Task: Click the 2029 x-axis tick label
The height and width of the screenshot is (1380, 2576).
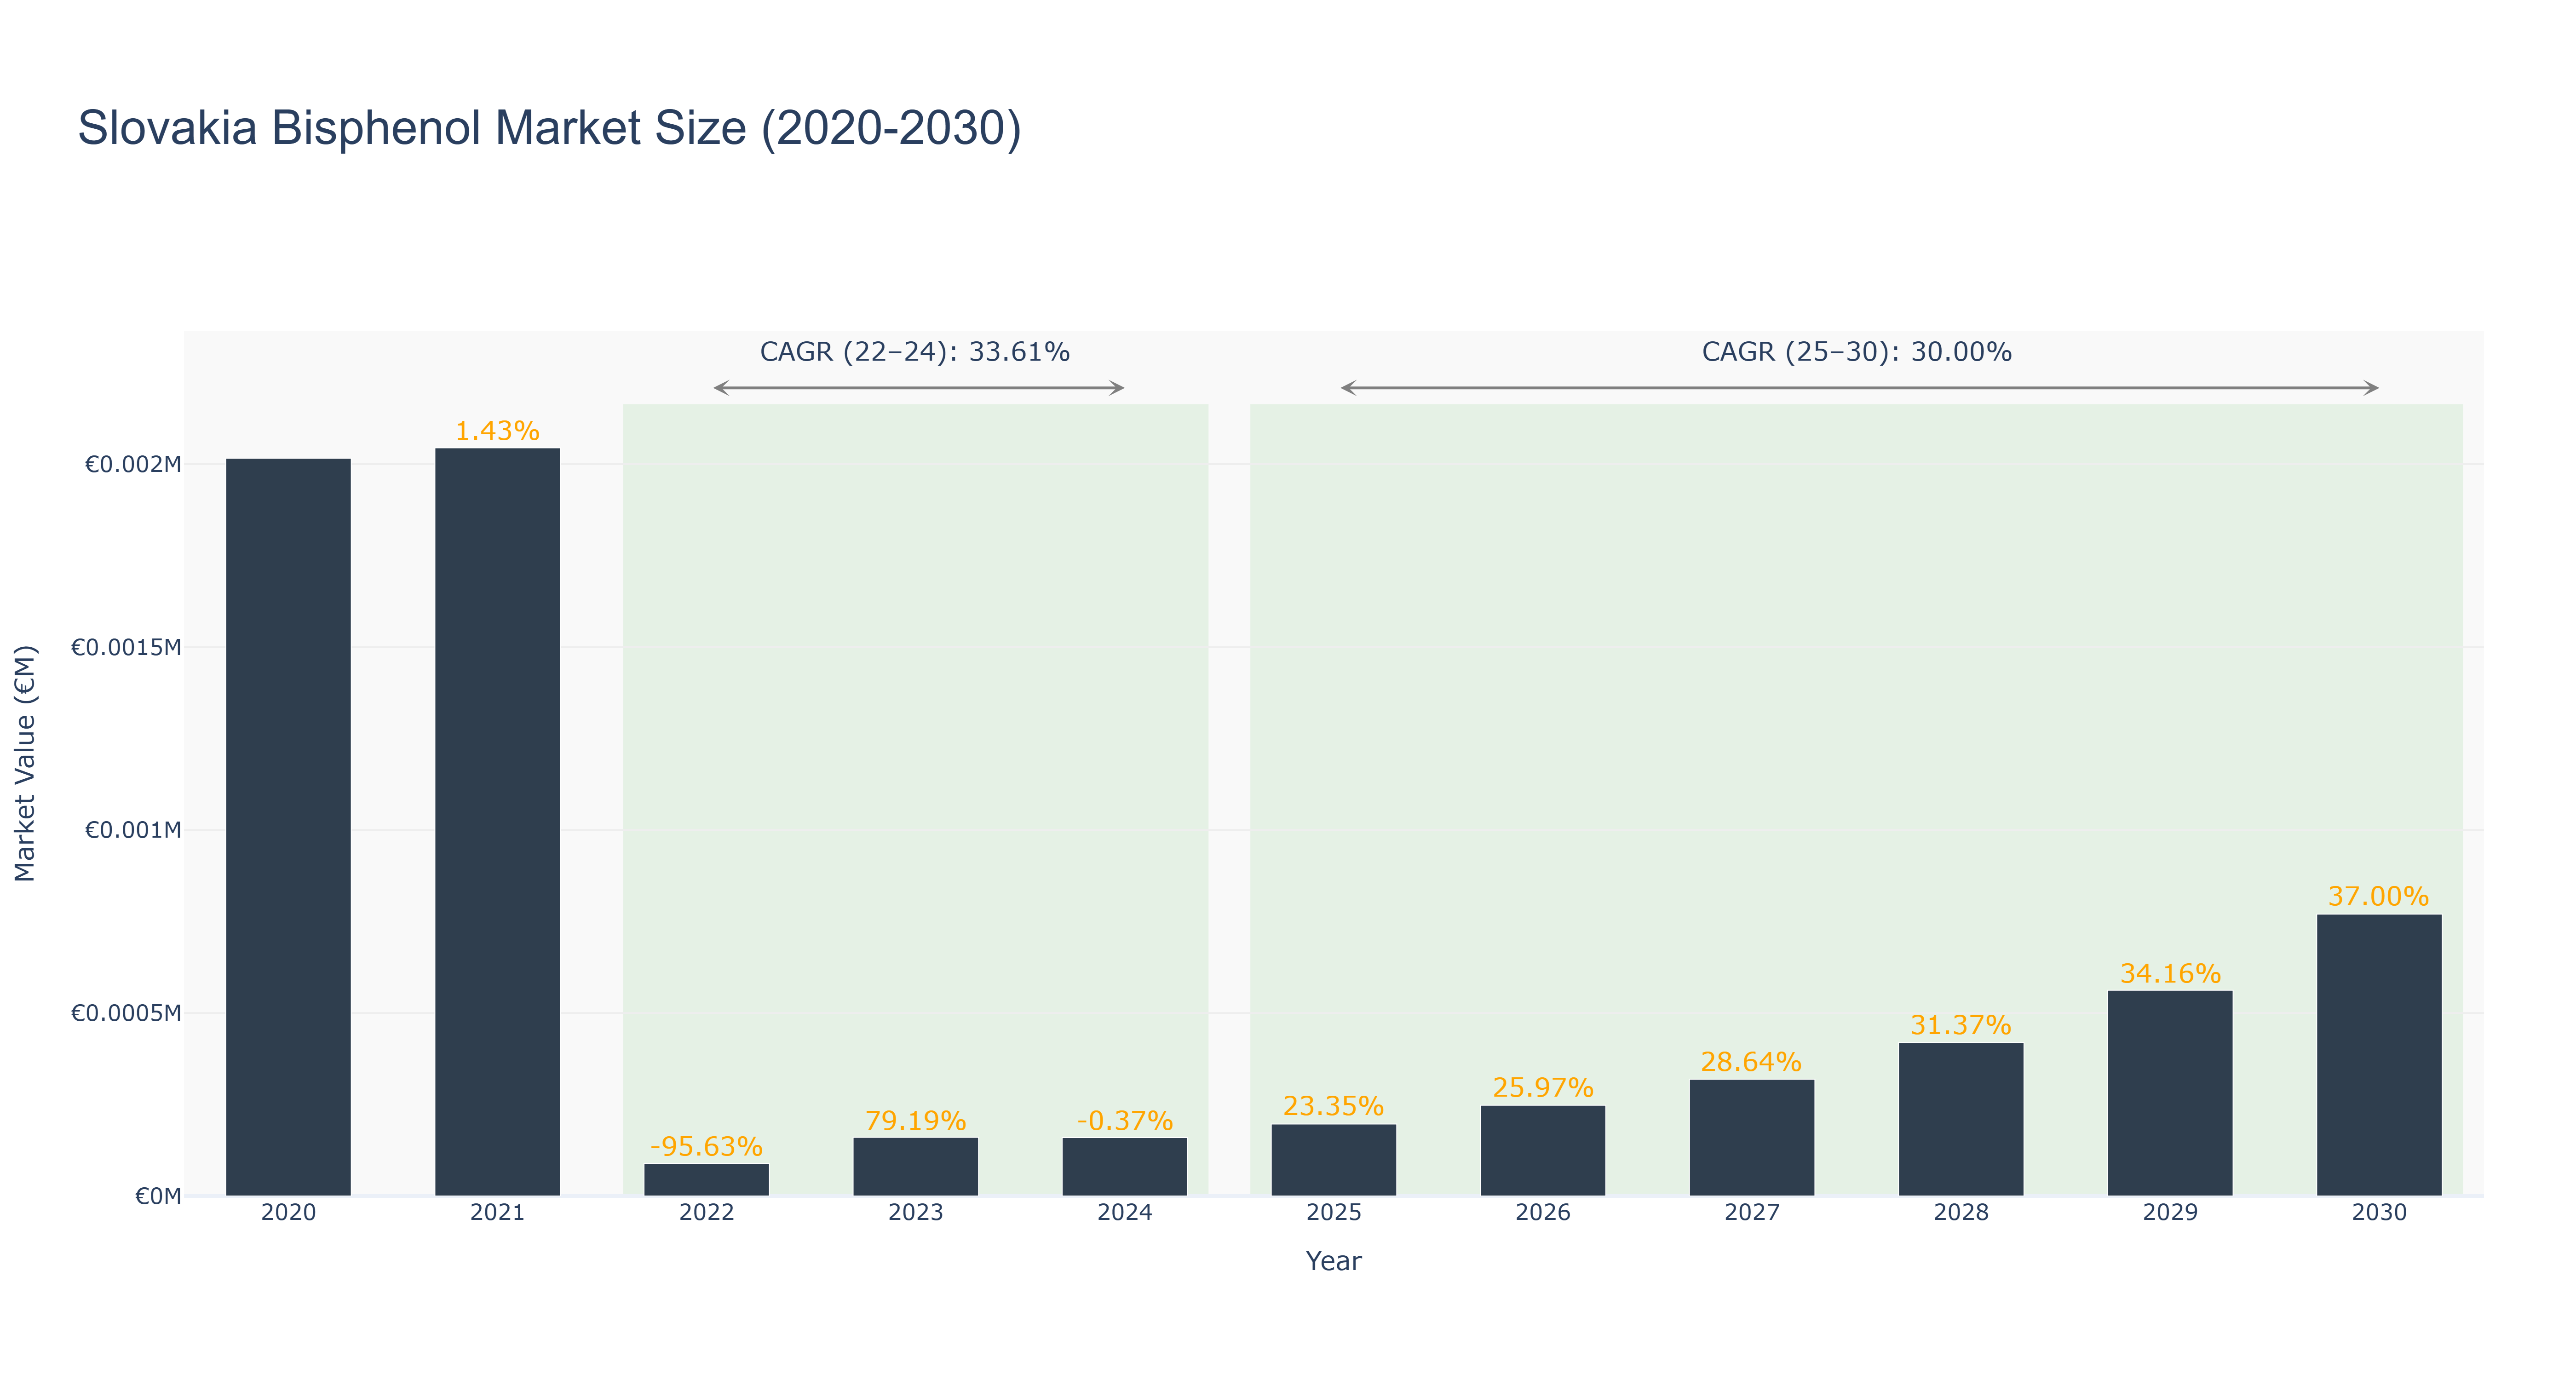Action: (x=2169, y=1212)
